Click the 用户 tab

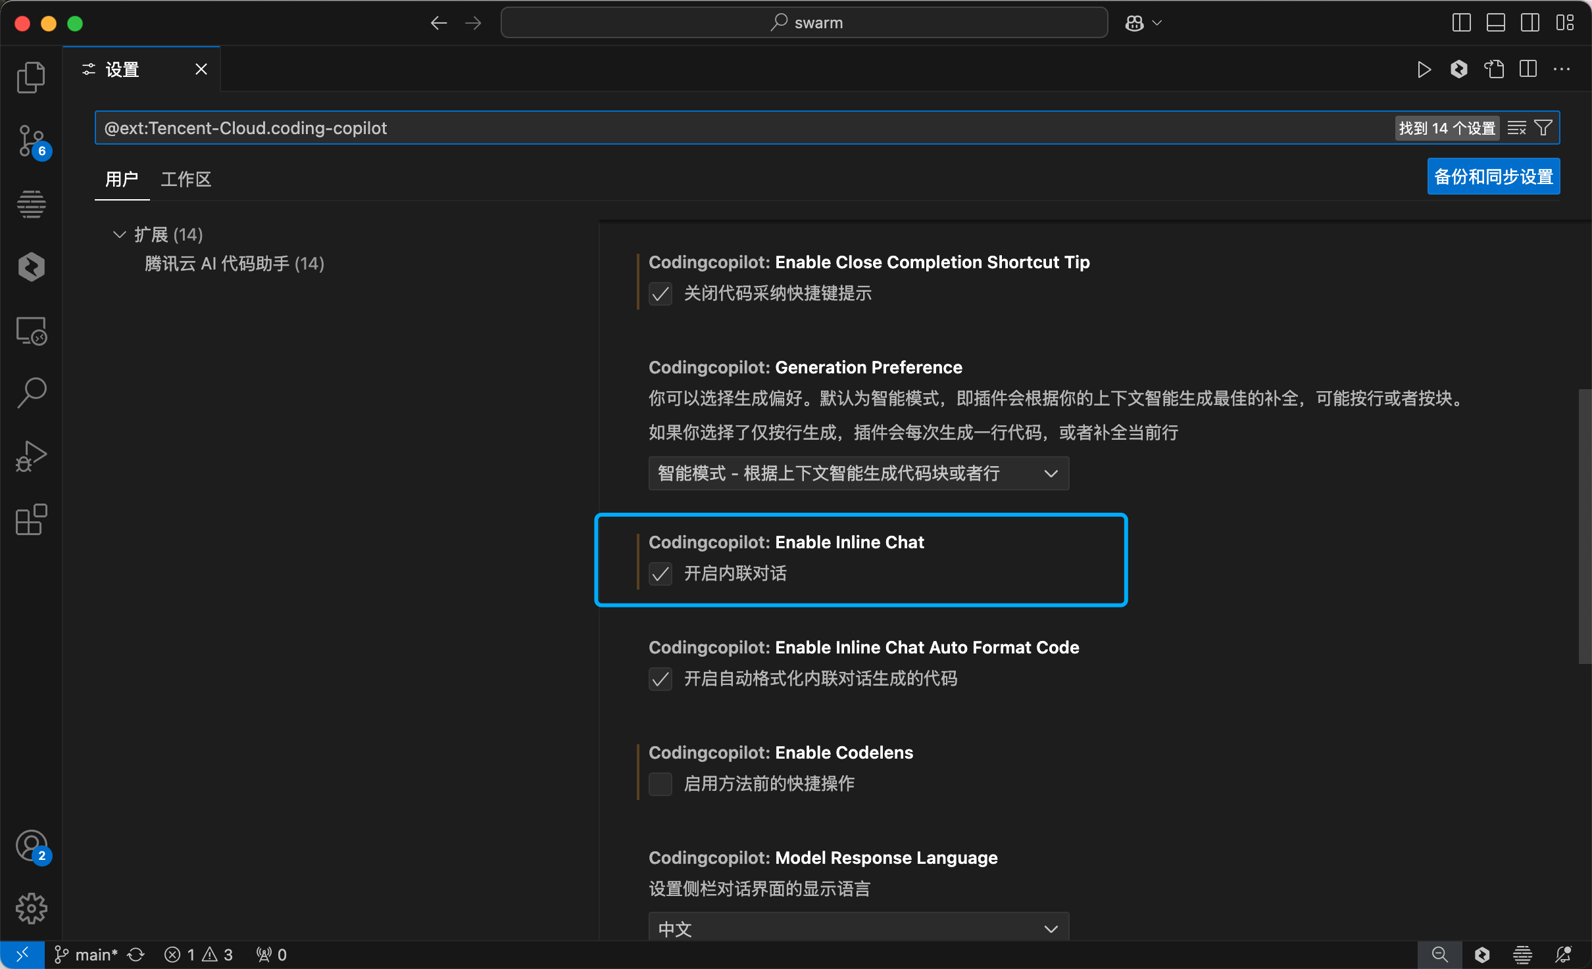point(120,178)
